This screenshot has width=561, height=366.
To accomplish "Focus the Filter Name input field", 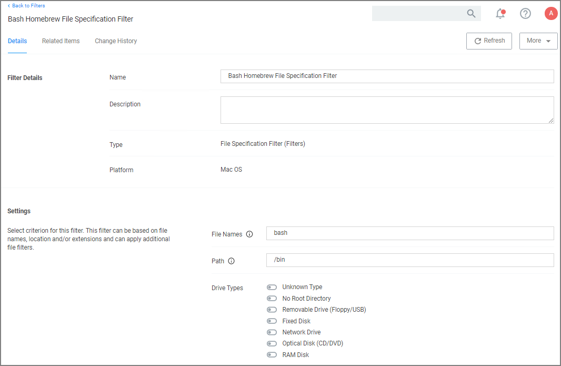I will tap(387, 76).
